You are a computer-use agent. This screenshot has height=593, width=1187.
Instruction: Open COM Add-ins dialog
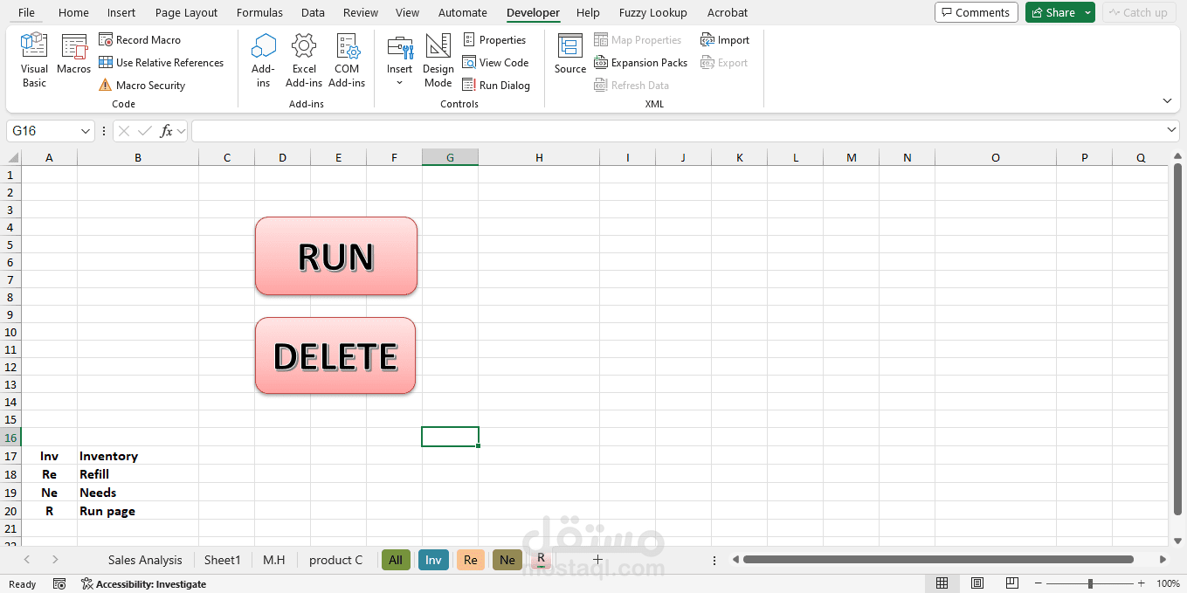(x=347, y=59)
